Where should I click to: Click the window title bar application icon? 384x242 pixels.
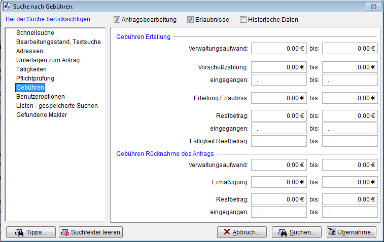(x=8, y=6)
